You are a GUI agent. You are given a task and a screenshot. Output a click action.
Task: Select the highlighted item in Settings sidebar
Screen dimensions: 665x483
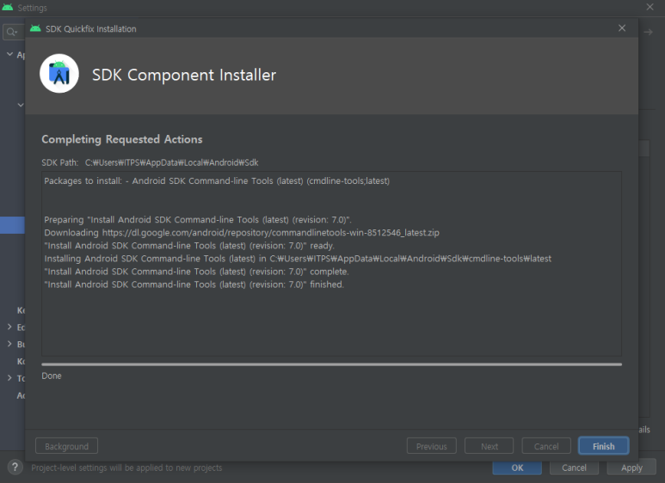pos(12,225)
